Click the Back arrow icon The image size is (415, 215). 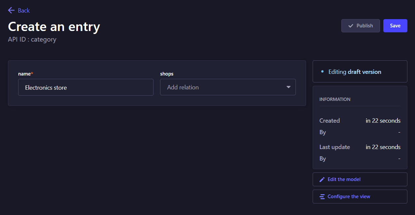tap(11, 11)
